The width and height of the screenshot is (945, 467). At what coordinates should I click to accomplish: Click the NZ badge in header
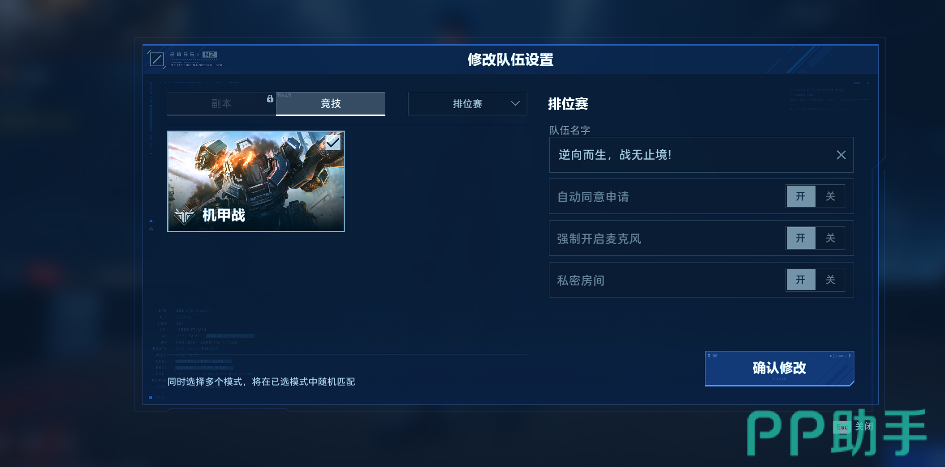coord(209,55)
